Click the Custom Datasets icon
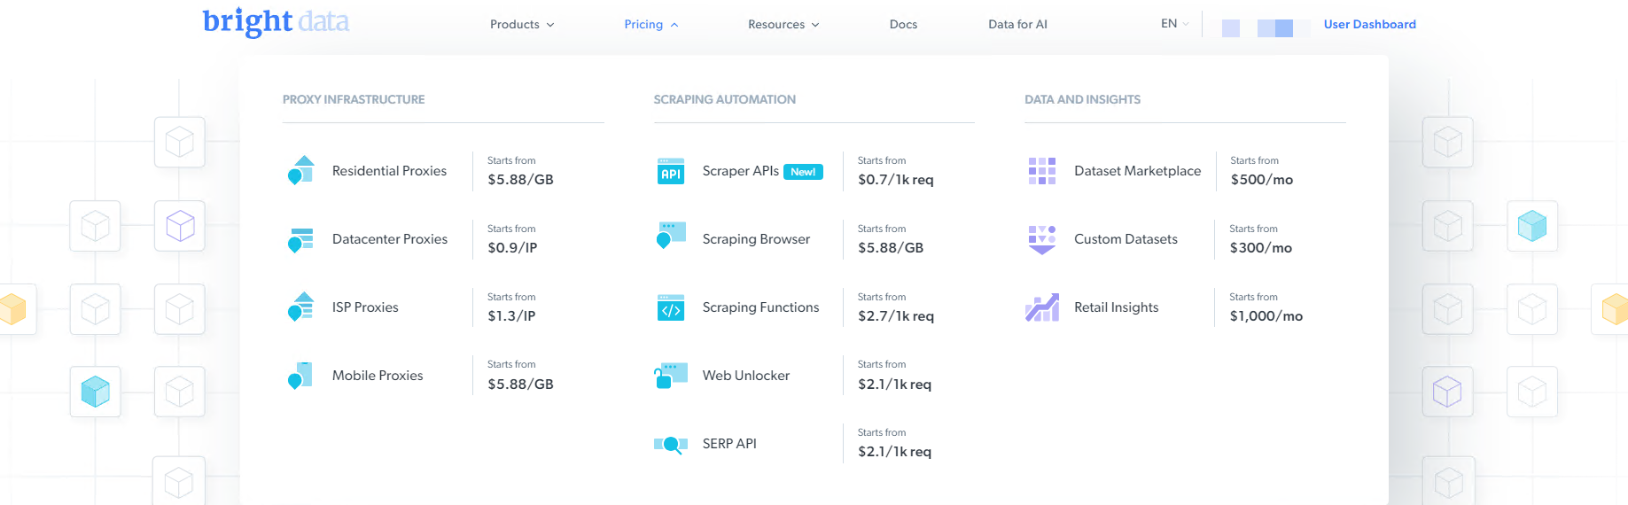This screenshot has width=1628, height=505. pos(1042,239)
